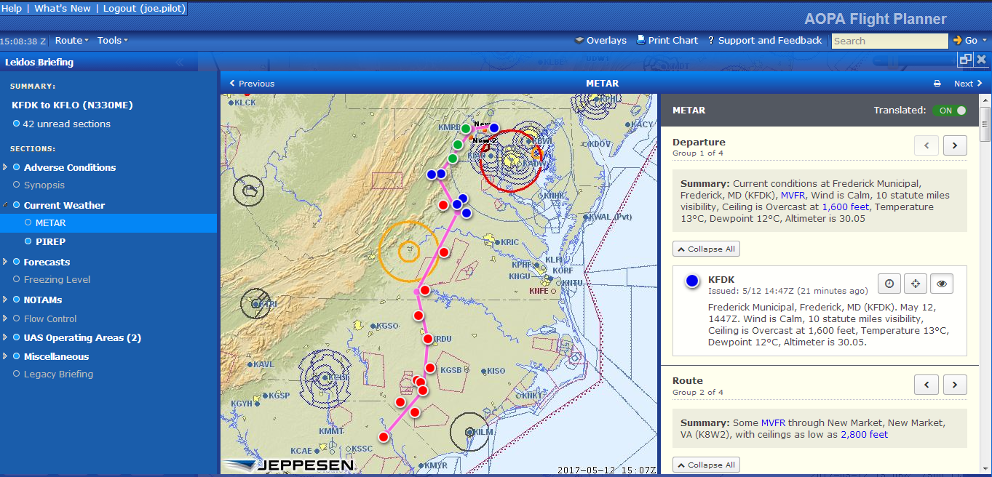Open the Tools dropdown menu
This screenshot has width=992, height=477.
pyautogui.click(x=113, y=41)
